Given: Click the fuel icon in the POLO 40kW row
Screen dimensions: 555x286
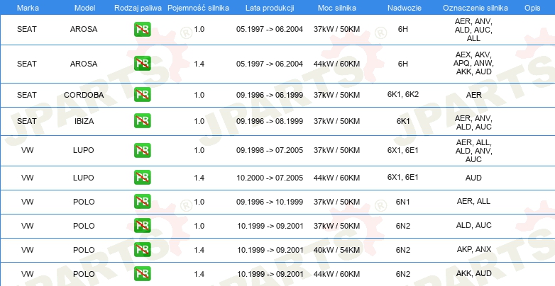Looking at the screenshot, I should (142, 250).
